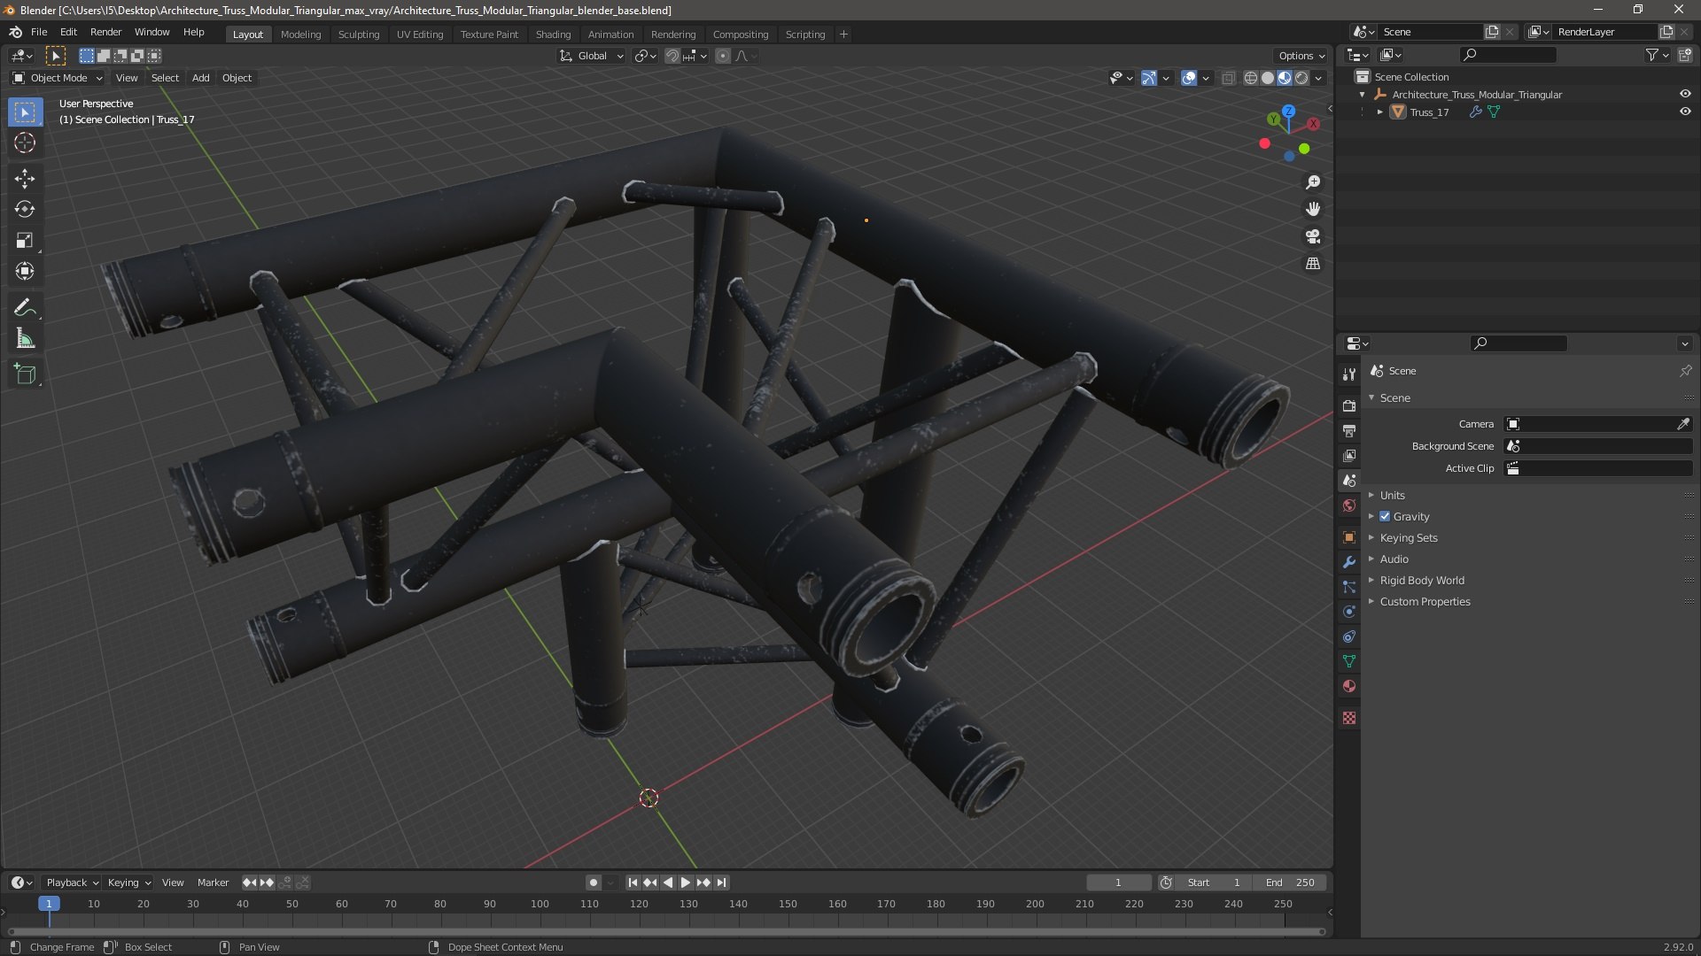Viewport: 1701px width, 956px height.
Task: Open the Texture properties checker tab
Action: click(1349, 718)
